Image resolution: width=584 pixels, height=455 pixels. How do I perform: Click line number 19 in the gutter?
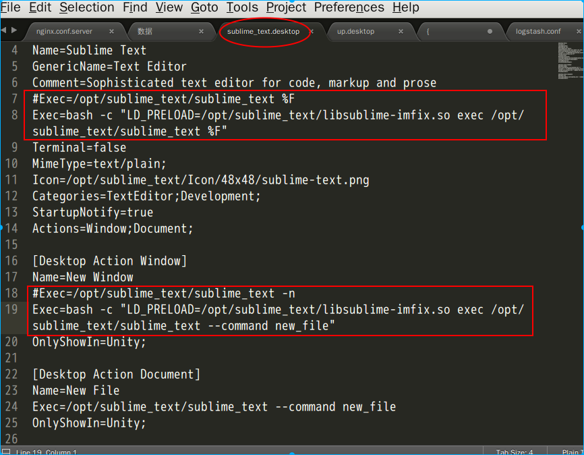pos(11,310)
